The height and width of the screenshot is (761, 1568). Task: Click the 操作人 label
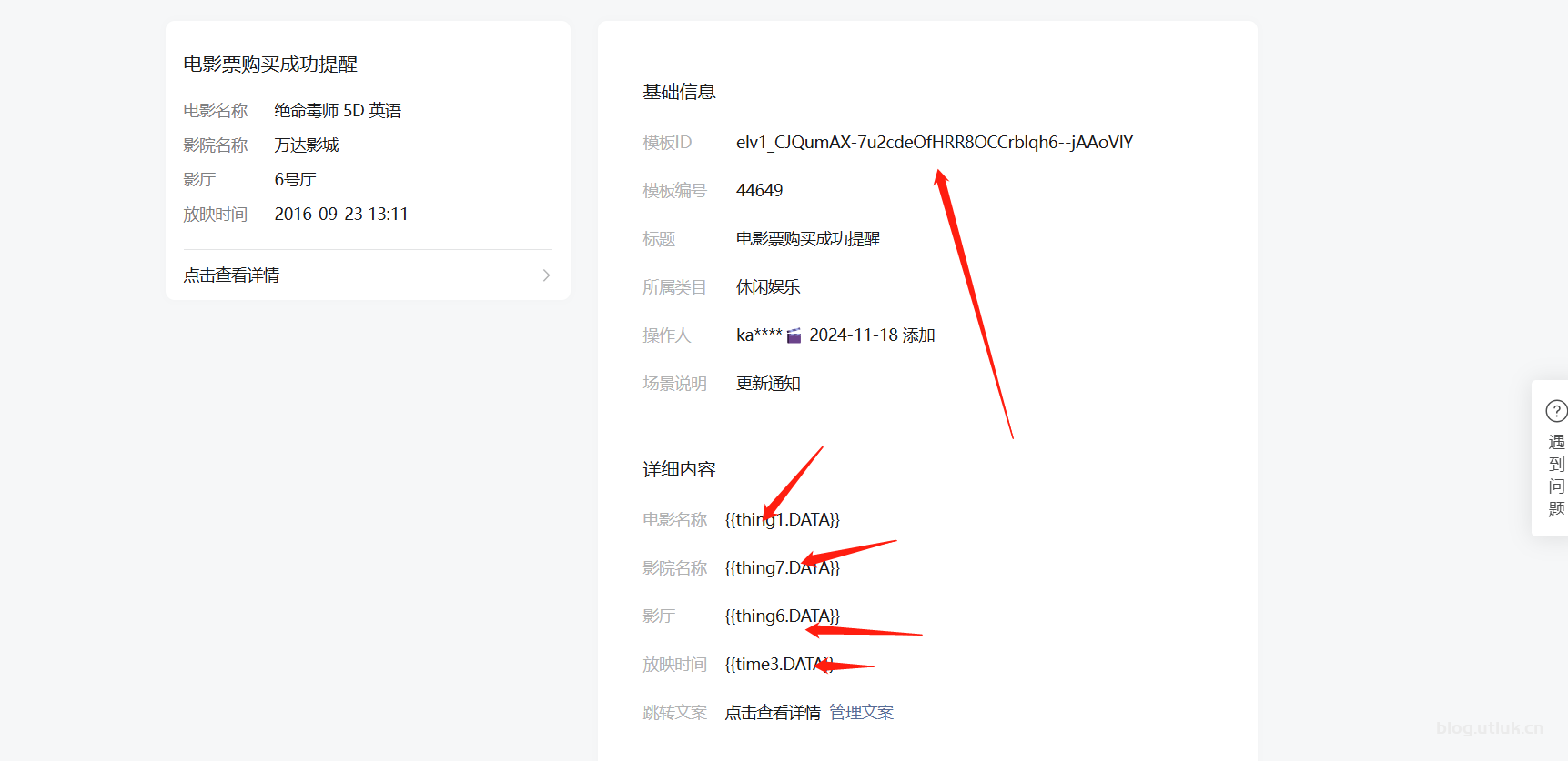click(x=666, y=335)
